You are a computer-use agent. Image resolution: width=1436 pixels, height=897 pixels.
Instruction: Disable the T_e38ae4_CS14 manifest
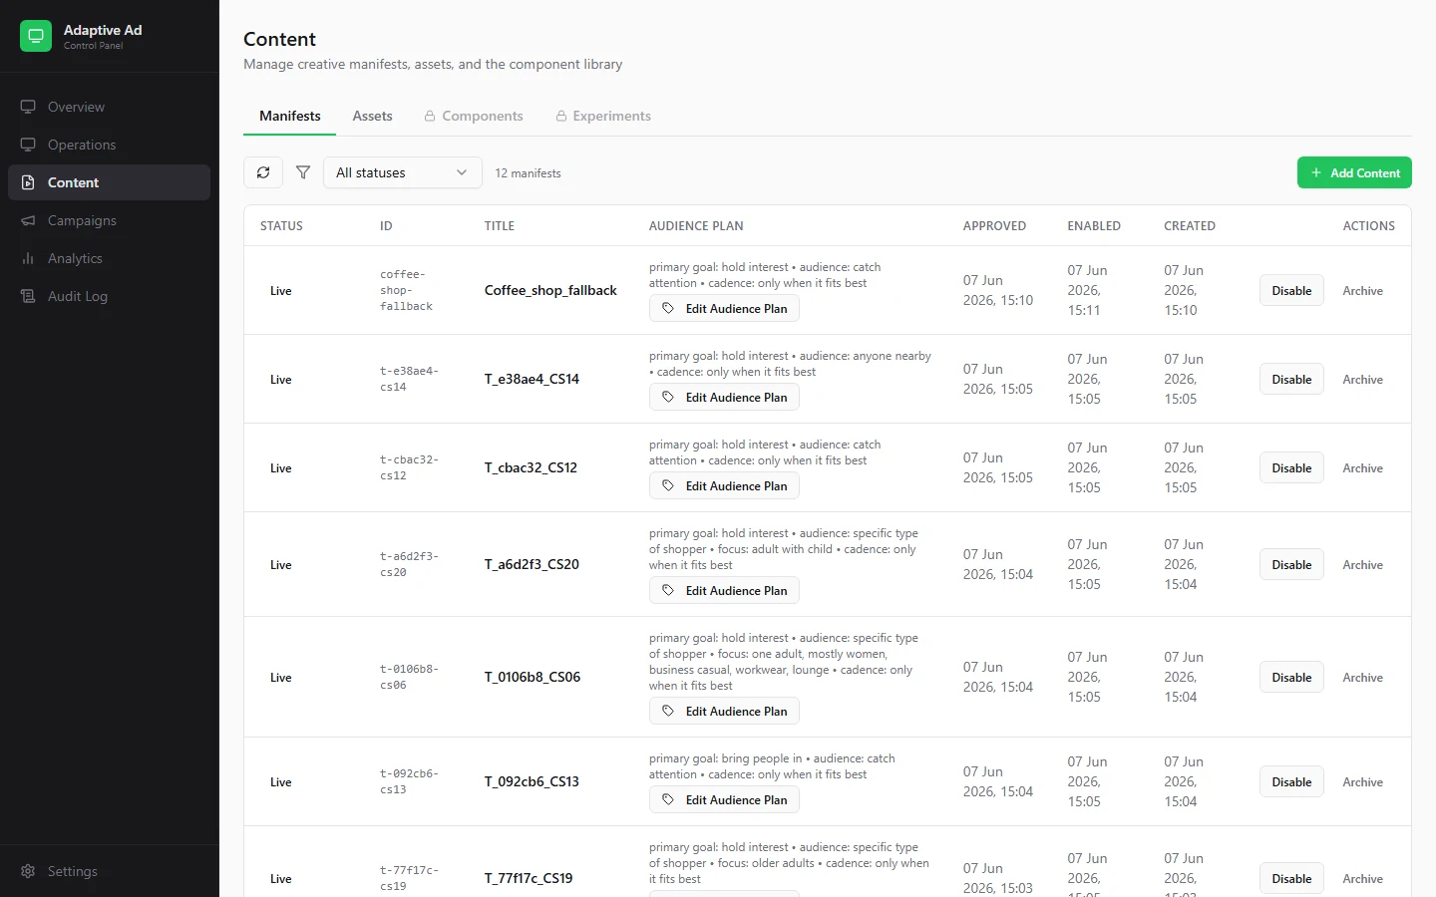pos(1291,379)
